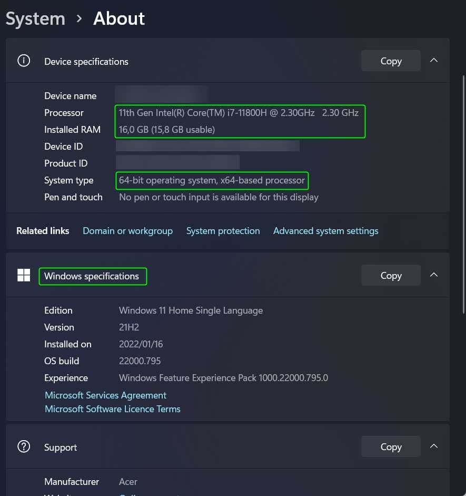Select the Version value 21H2
This screenshot has width=466, height=496.
pyautogui.click(x=129, y=327)
